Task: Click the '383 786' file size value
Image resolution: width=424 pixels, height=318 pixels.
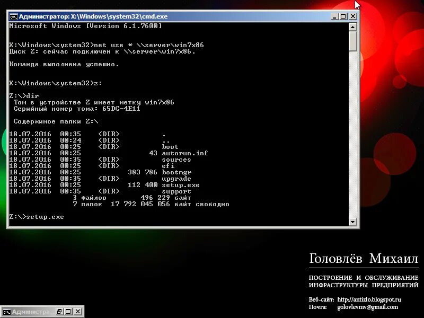Action: point(142,172)
